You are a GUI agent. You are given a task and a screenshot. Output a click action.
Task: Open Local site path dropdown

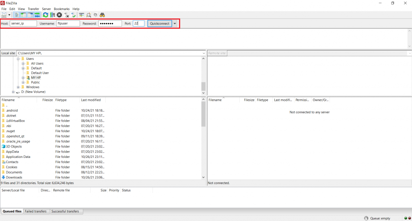click(x=204, y=53)
